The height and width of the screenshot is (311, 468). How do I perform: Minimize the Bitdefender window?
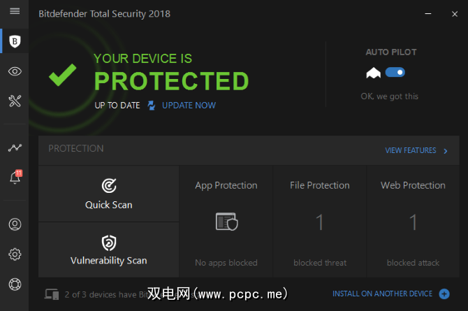[427, 13]
